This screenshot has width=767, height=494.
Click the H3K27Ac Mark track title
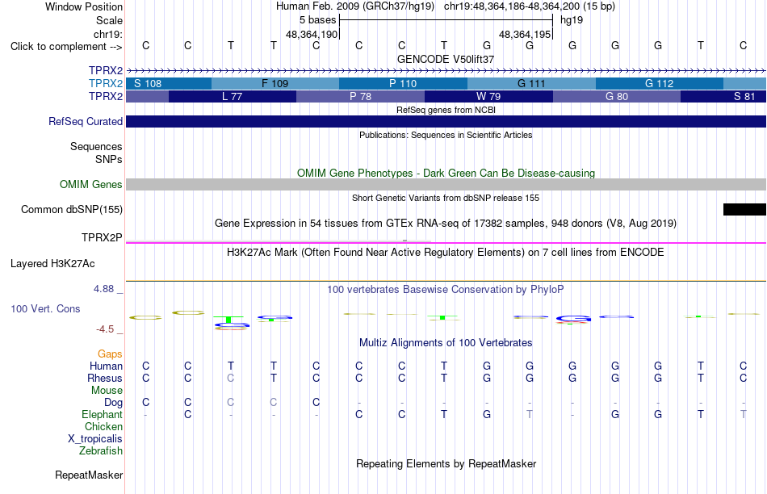tap(446, 253)
